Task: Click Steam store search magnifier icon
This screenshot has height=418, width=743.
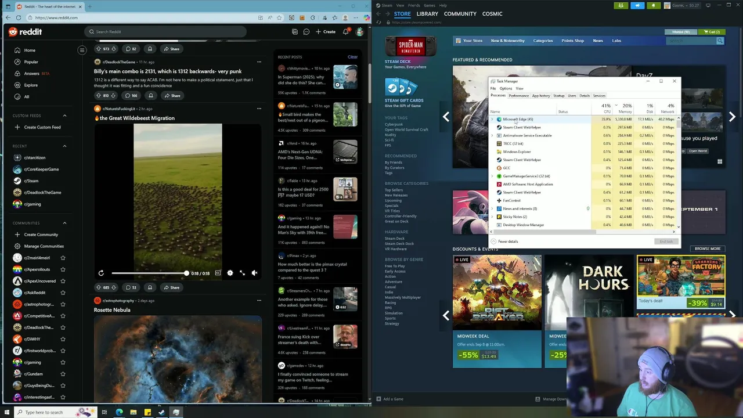Action: coord(720,41)
